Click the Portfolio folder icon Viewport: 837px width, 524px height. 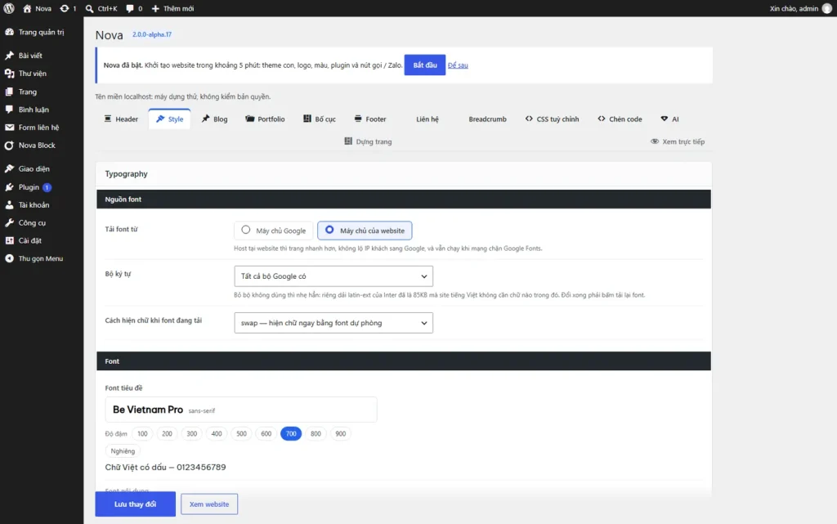coord(250,119)
